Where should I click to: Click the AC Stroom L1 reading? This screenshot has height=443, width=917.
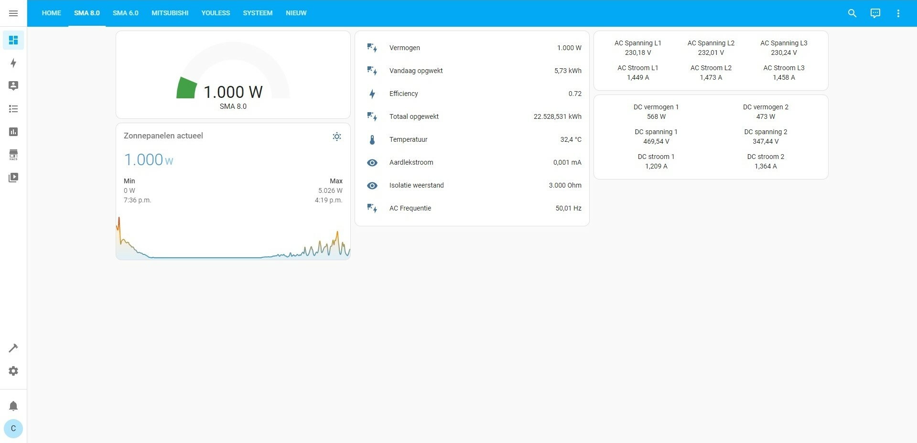coord(638,73)
